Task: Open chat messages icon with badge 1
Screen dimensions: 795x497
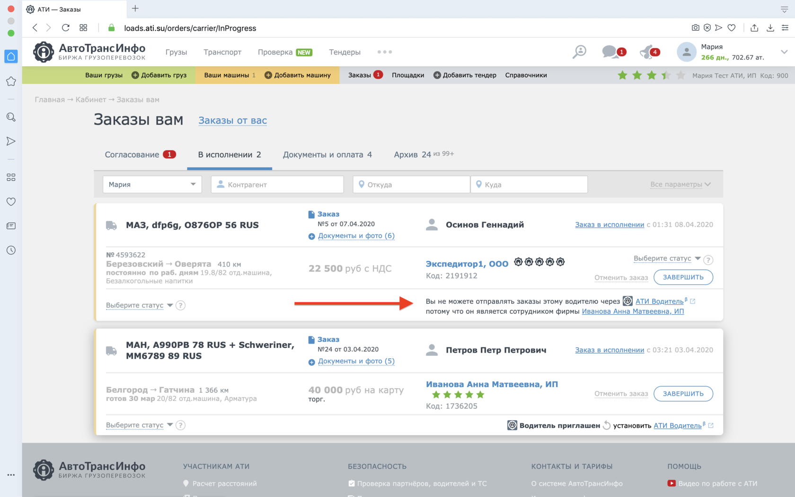Action: point(613,52)
